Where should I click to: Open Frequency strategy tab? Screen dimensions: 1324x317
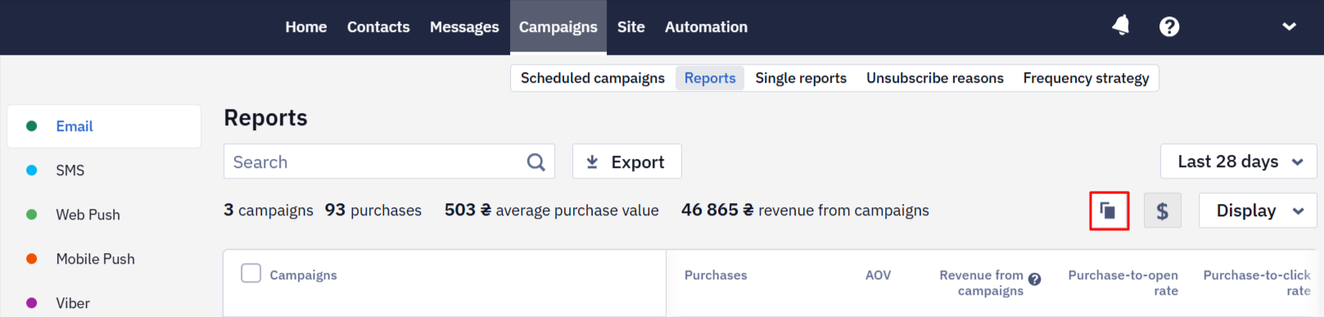[x=1086, y=78]
